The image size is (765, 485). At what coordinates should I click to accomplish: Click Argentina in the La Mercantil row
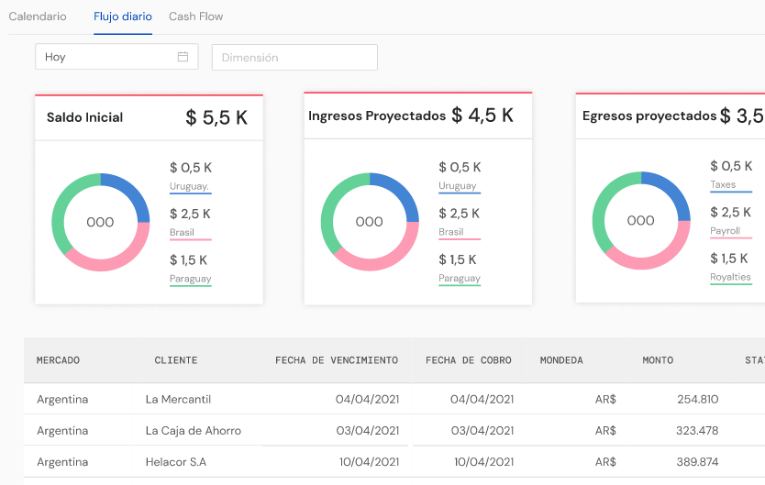(62, 399)
